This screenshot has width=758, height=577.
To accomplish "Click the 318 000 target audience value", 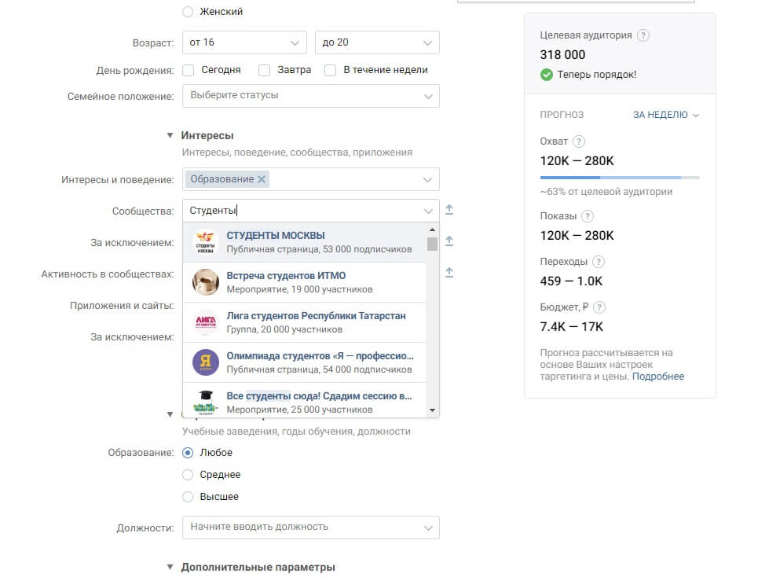I will [x=562, y=55].
